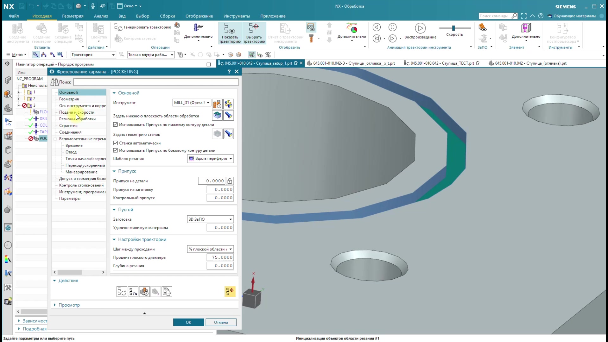The width and height of the screenshot is (608, 342).
Task: Open Только внутри рабо... scope dropdown
Action: [151, 55]
